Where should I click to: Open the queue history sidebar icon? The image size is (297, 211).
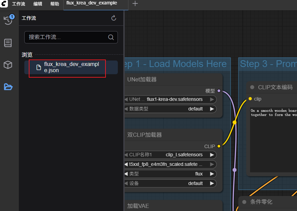click(x=8, y=20)
